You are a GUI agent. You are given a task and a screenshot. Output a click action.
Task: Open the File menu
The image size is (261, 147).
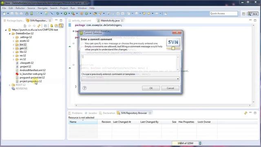4,8
